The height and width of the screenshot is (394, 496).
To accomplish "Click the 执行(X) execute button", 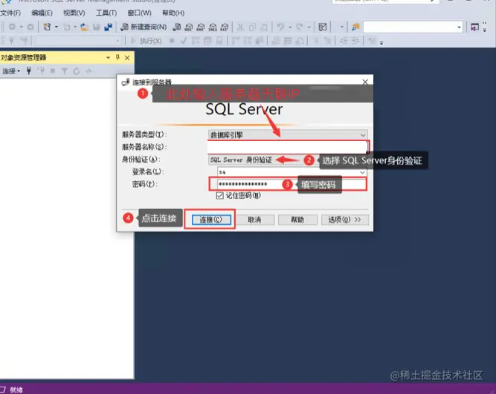I will 146,41.
